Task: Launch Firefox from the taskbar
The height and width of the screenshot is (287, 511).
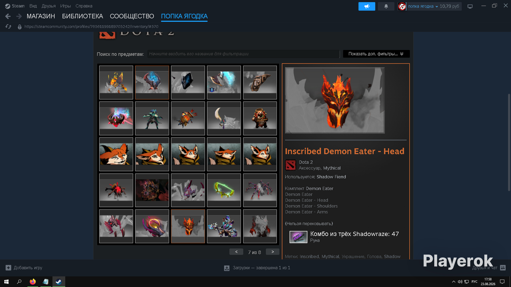Action: pos(32,282)
